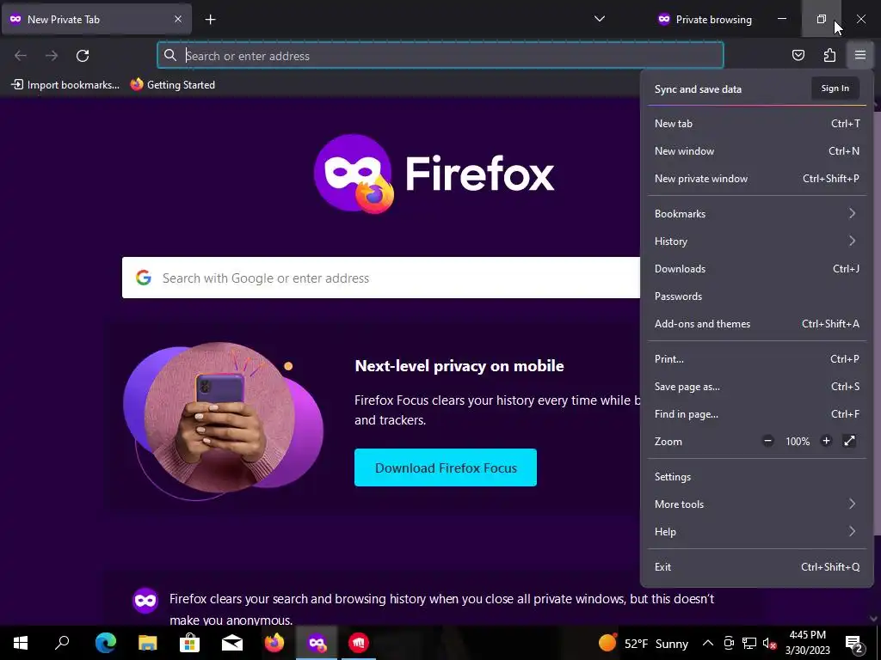Screen dimensions: 881x660
Task: Show hidden system tray icons
Action: coord(708,643)
